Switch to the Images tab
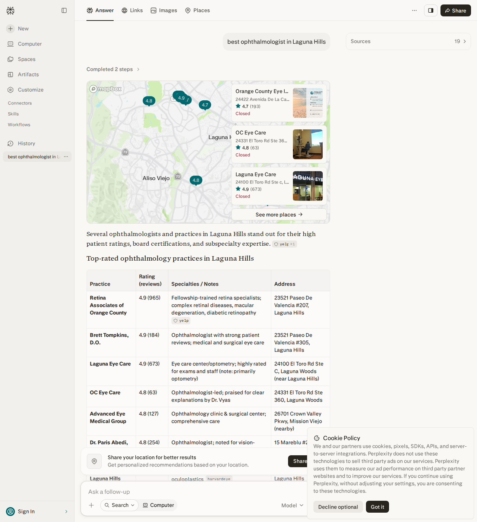477x522 pixels. point(164,10)
